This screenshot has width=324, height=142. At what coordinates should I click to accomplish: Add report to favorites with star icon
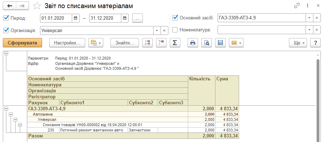37,6
